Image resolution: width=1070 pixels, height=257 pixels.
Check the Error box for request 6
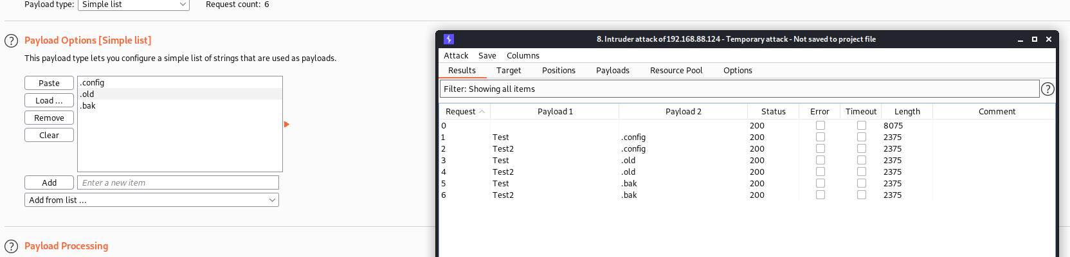point(821,195)
